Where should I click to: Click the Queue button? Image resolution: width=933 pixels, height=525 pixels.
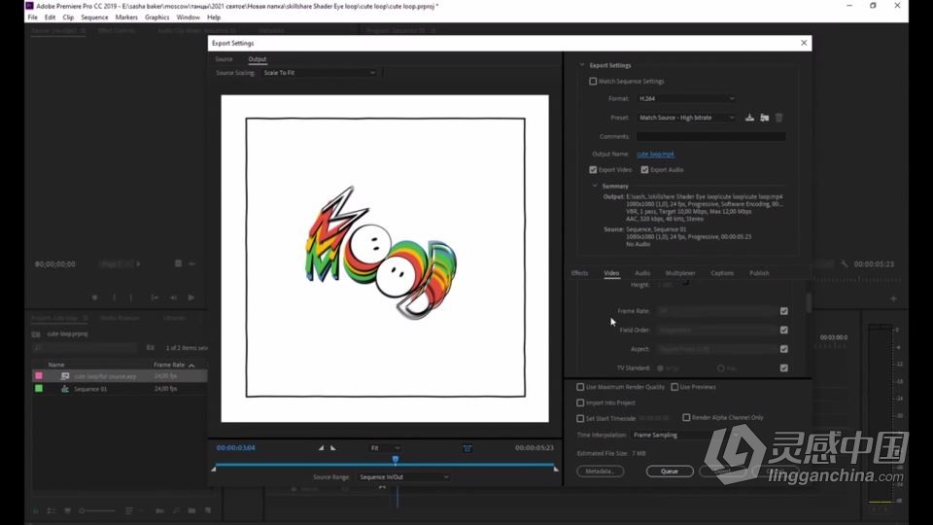670,472
